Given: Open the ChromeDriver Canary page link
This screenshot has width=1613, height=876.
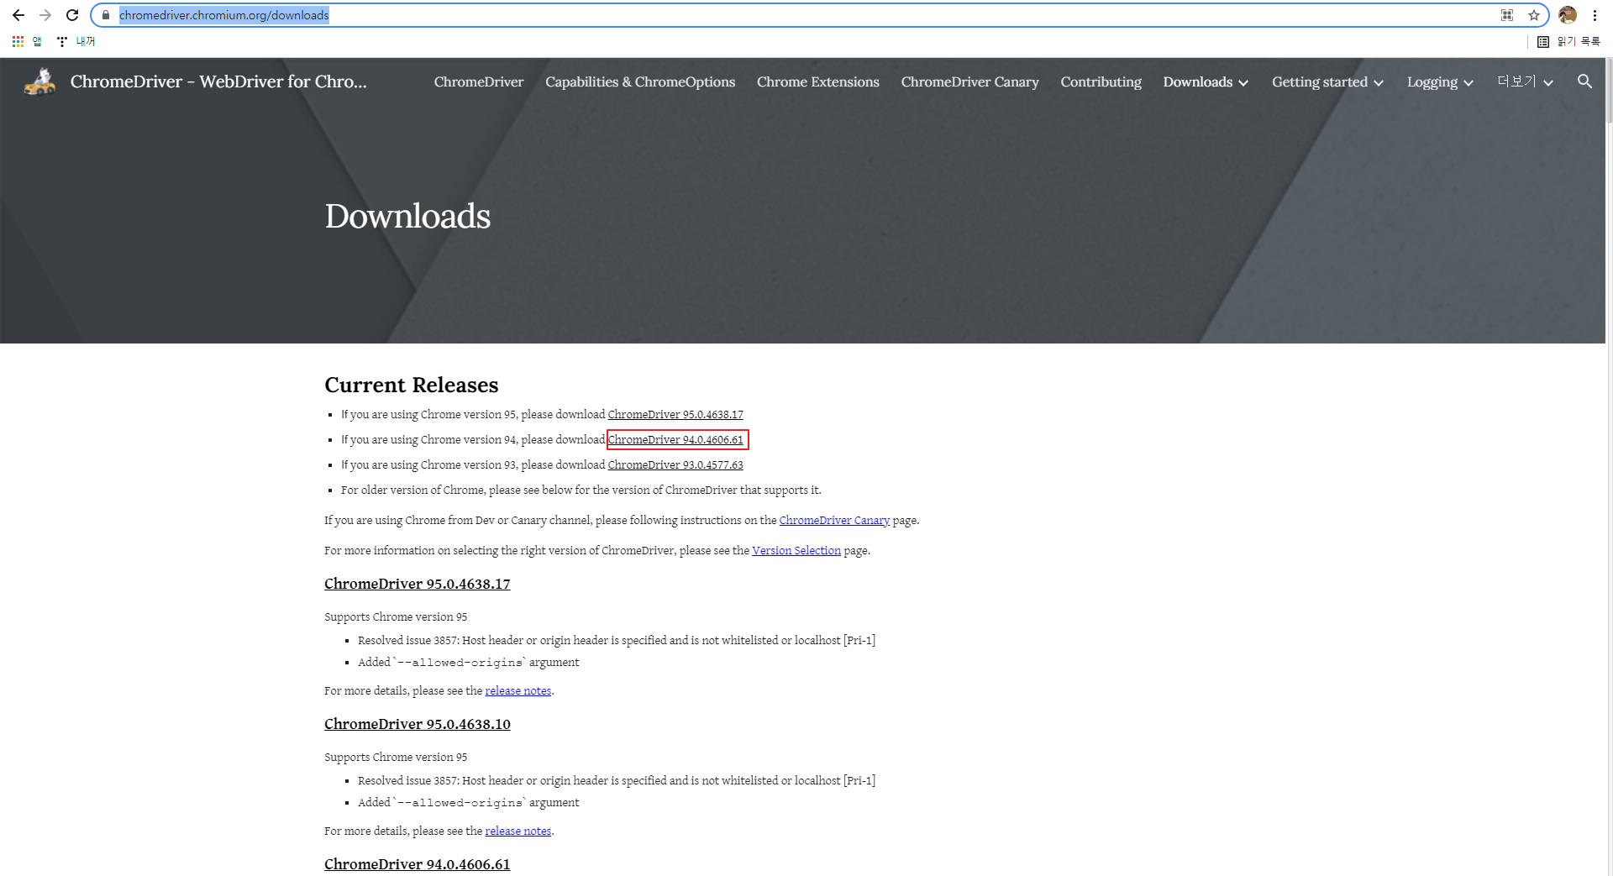Looking at the screenshot, I should tap(834, 520).
